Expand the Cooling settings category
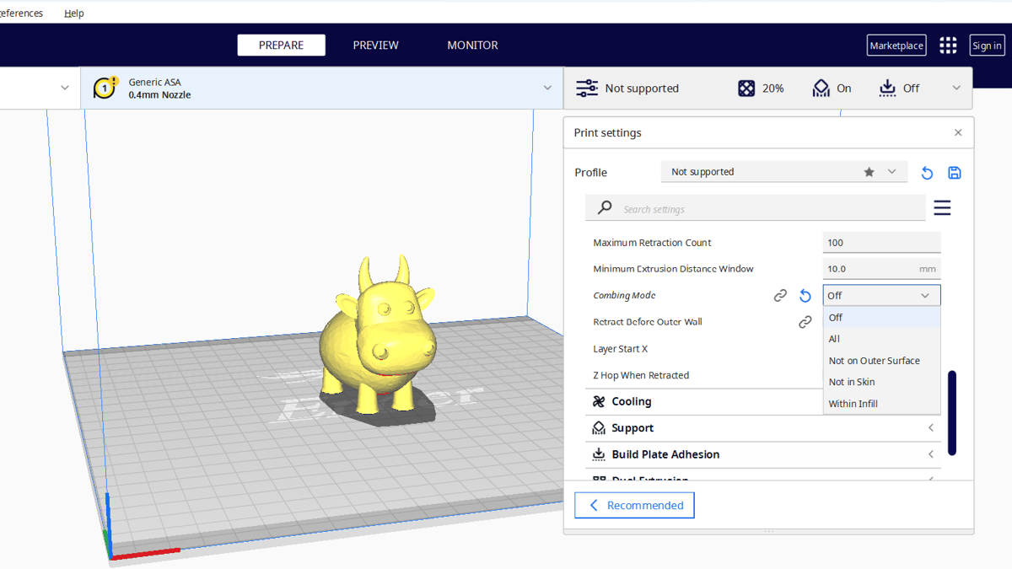Viewport: 1012px width, 569px height. (x=631, y=402)
